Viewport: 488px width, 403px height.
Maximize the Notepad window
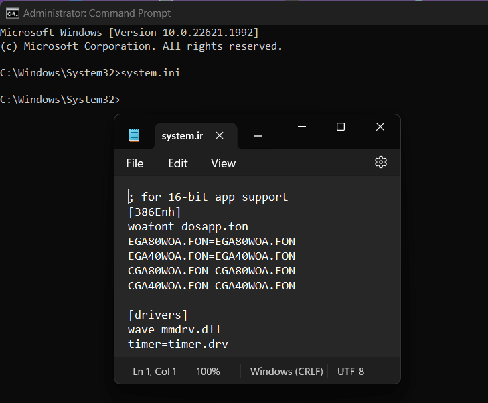tap(341, 127)
